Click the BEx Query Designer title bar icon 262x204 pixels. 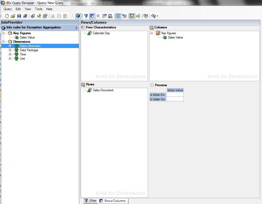point(3,3)
